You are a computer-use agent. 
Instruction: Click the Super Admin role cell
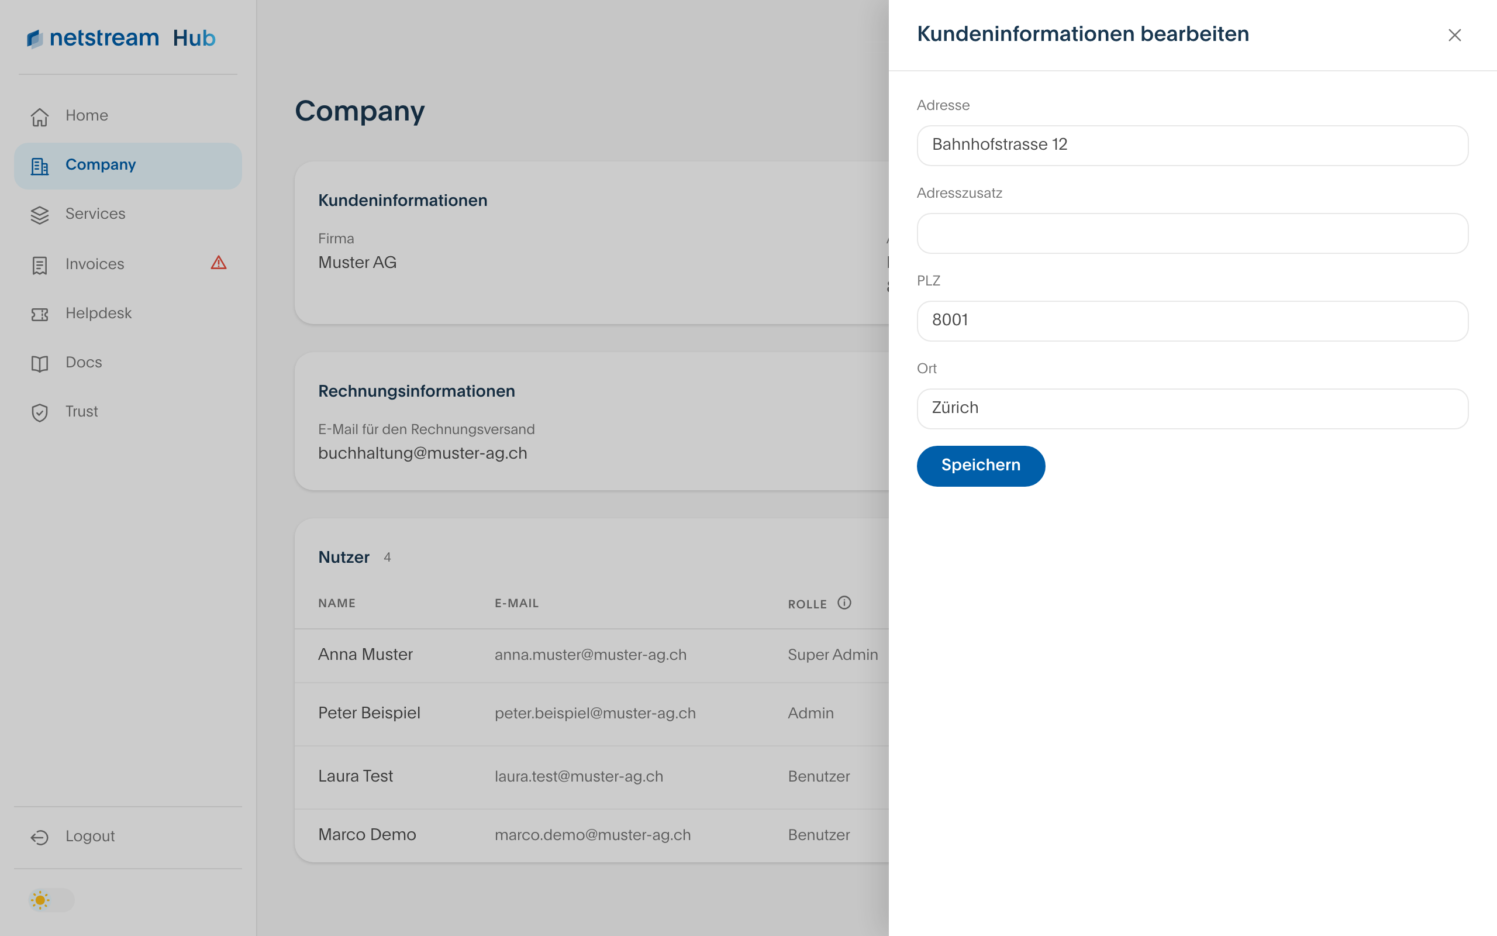tap(833, 655)
